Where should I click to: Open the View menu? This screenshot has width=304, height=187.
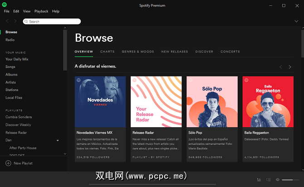pyautogui.click(x=27, y=11)
